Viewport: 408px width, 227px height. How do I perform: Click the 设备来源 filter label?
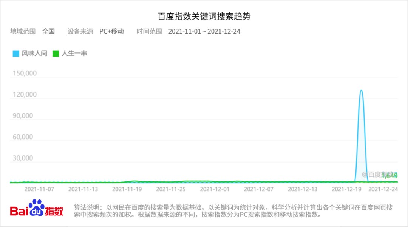pyautogui.click(x=80, y=31)
